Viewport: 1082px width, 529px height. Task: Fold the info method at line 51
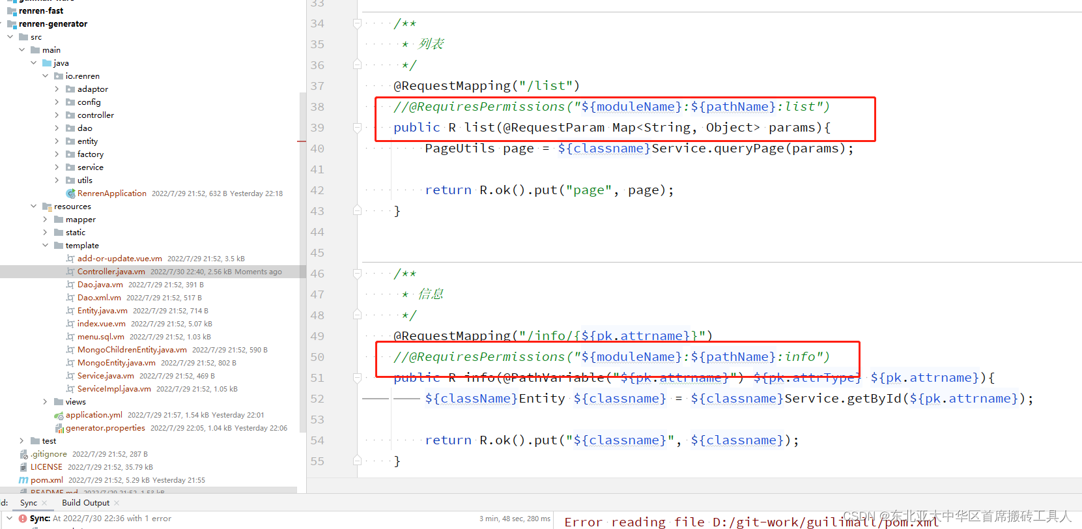click(357, 378)
